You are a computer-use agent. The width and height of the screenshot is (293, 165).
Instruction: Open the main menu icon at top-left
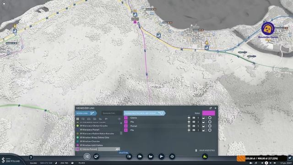4,4
